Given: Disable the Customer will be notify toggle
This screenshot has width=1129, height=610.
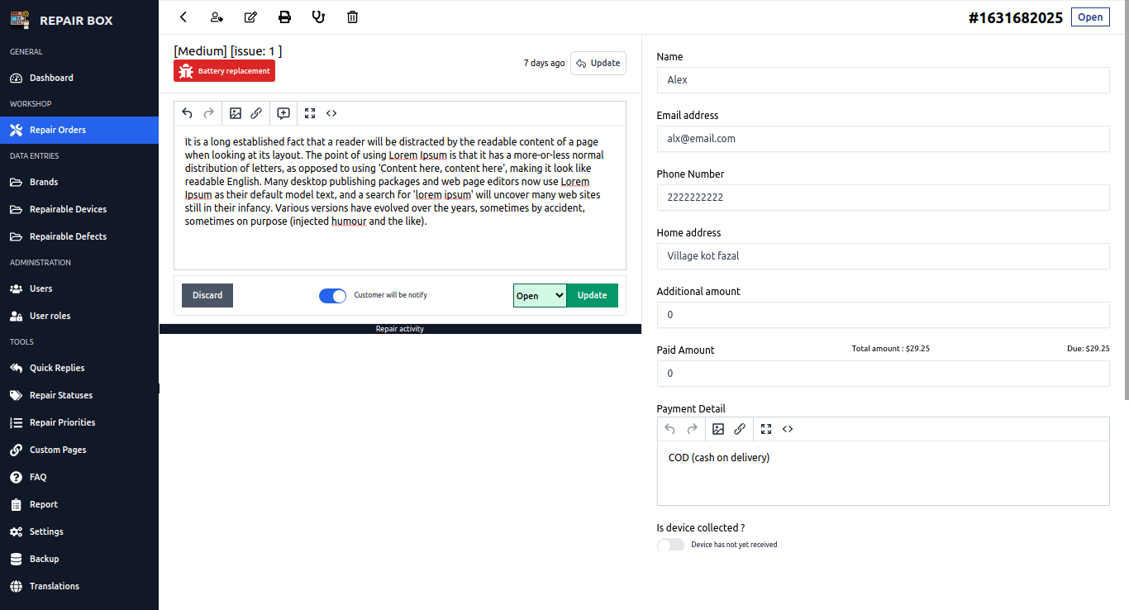Looking at the screenshot, I should 332,295.
